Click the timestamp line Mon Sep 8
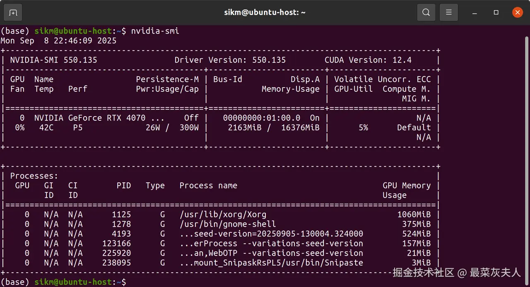This screenshot has width=530, height=287. click(58, 41)
